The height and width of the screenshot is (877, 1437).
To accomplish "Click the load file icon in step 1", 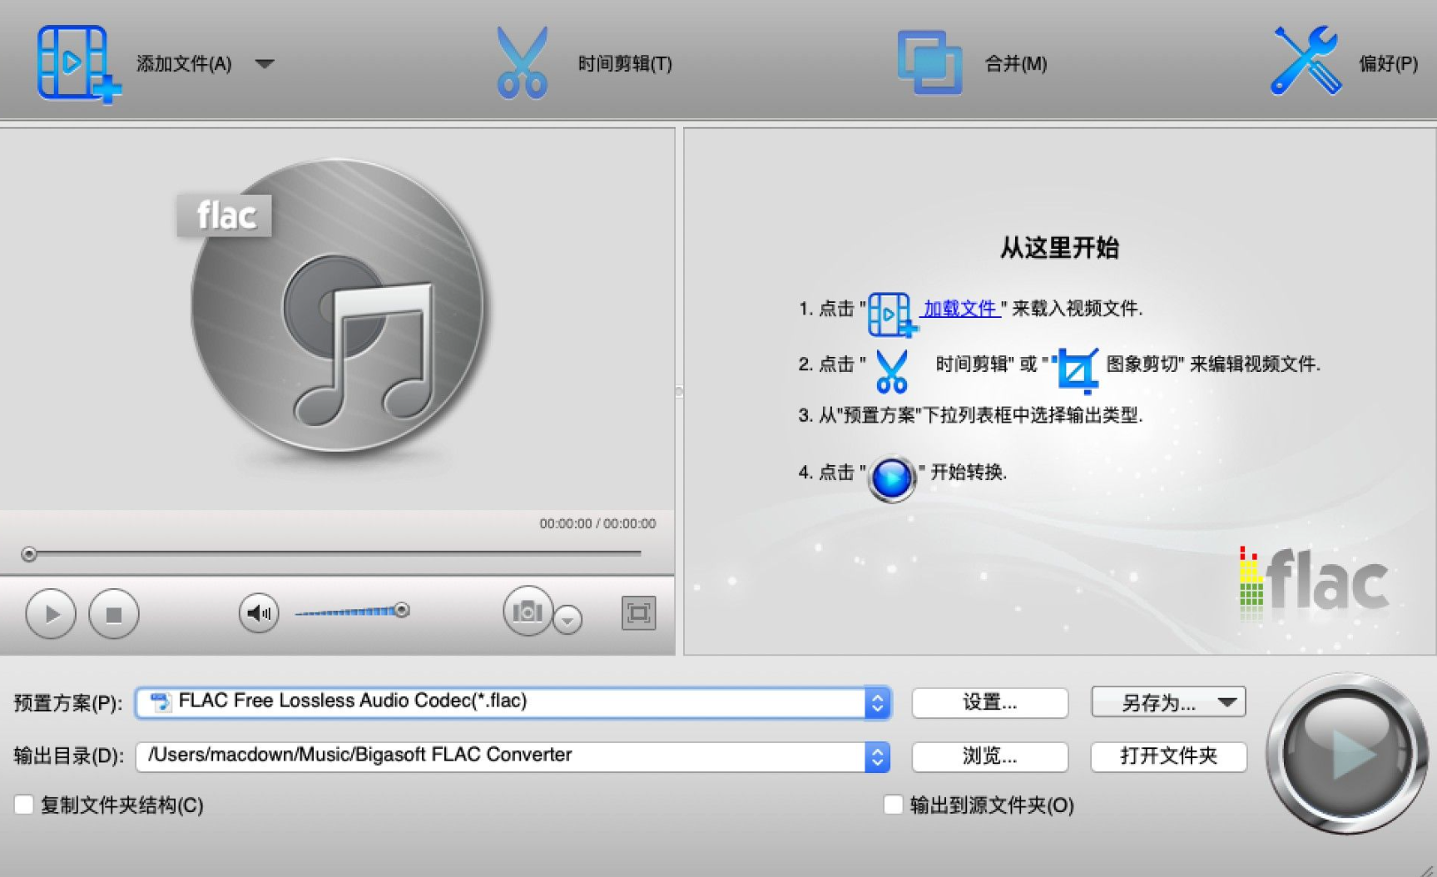I will coord(891,315).
